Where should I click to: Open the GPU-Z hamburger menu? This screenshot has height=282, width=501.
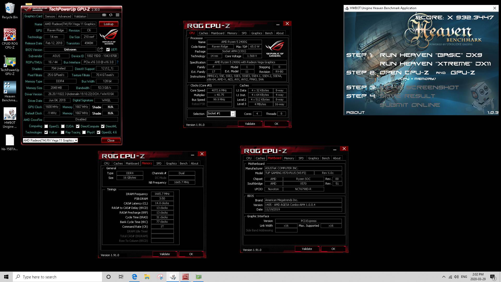[118, 15]
